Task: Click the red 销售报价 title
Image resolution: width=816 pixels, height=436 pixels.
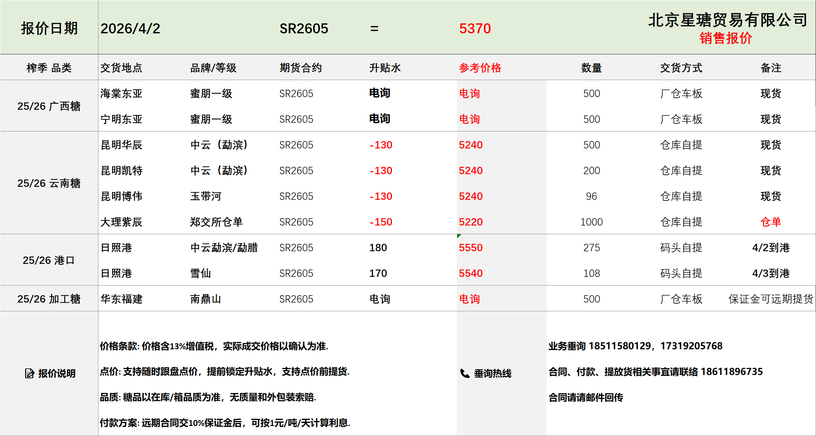Action: 726,38
